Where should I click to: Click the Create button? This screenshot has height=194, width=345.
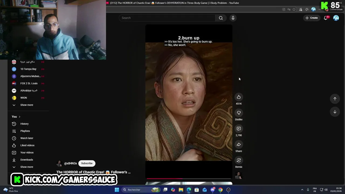(312, 18)
